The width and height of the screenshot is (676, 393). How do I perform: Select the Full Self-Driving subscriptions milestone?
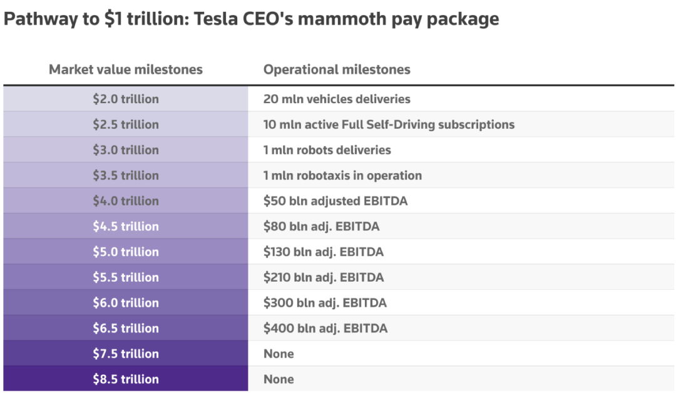tap(389, 124)
